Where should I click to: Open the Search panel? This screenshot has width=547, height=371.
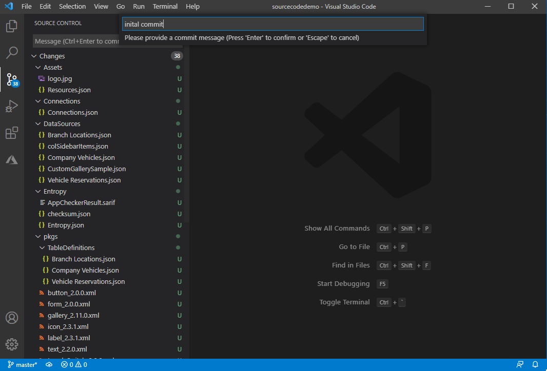coord(12,53)
